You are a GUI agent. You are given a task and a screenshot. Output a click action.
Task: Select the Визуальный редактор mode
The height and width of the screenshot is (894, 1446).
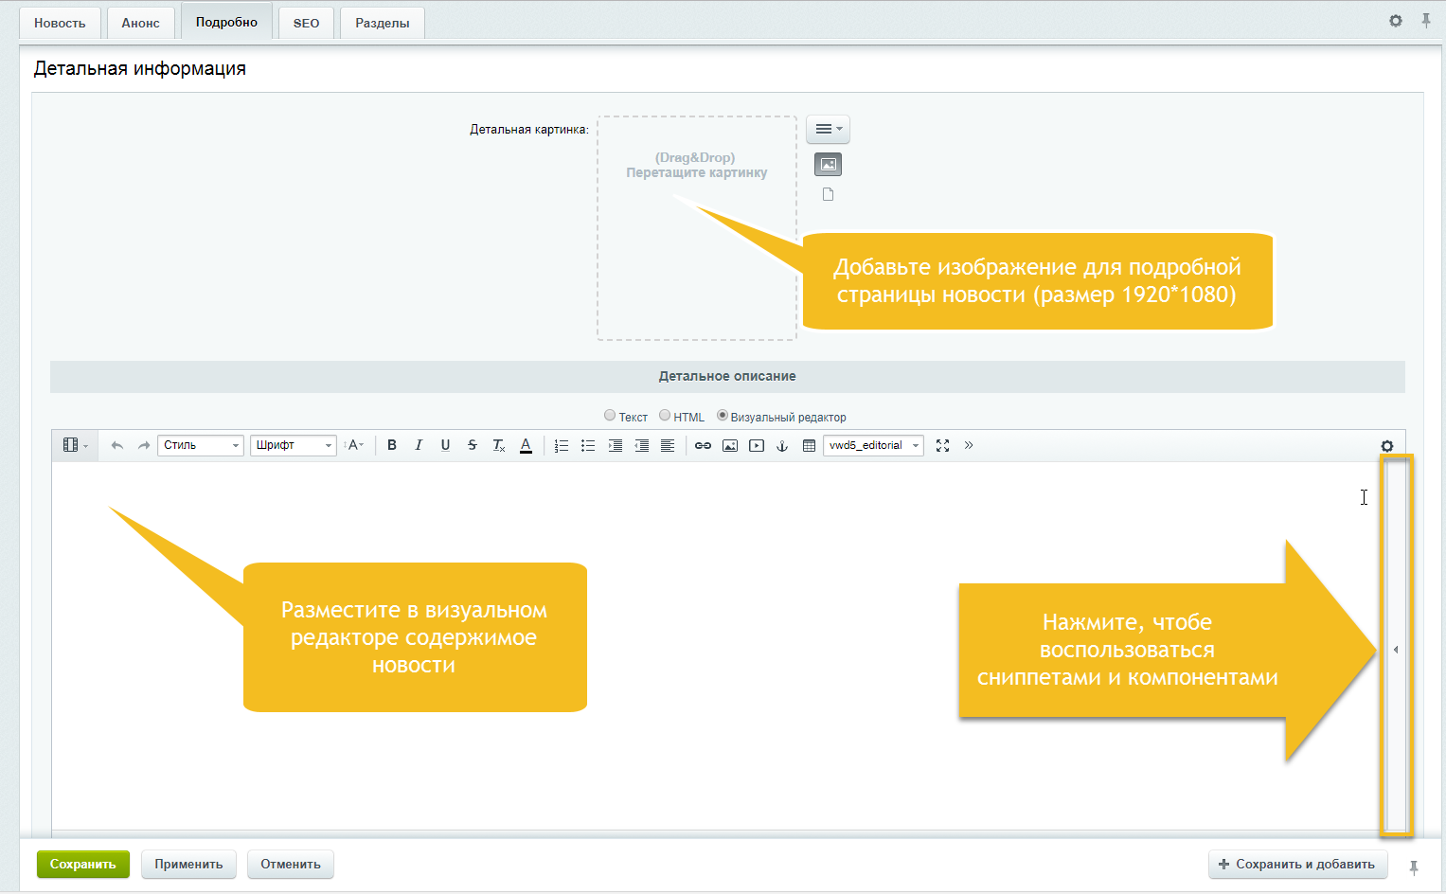click(723, 416)
